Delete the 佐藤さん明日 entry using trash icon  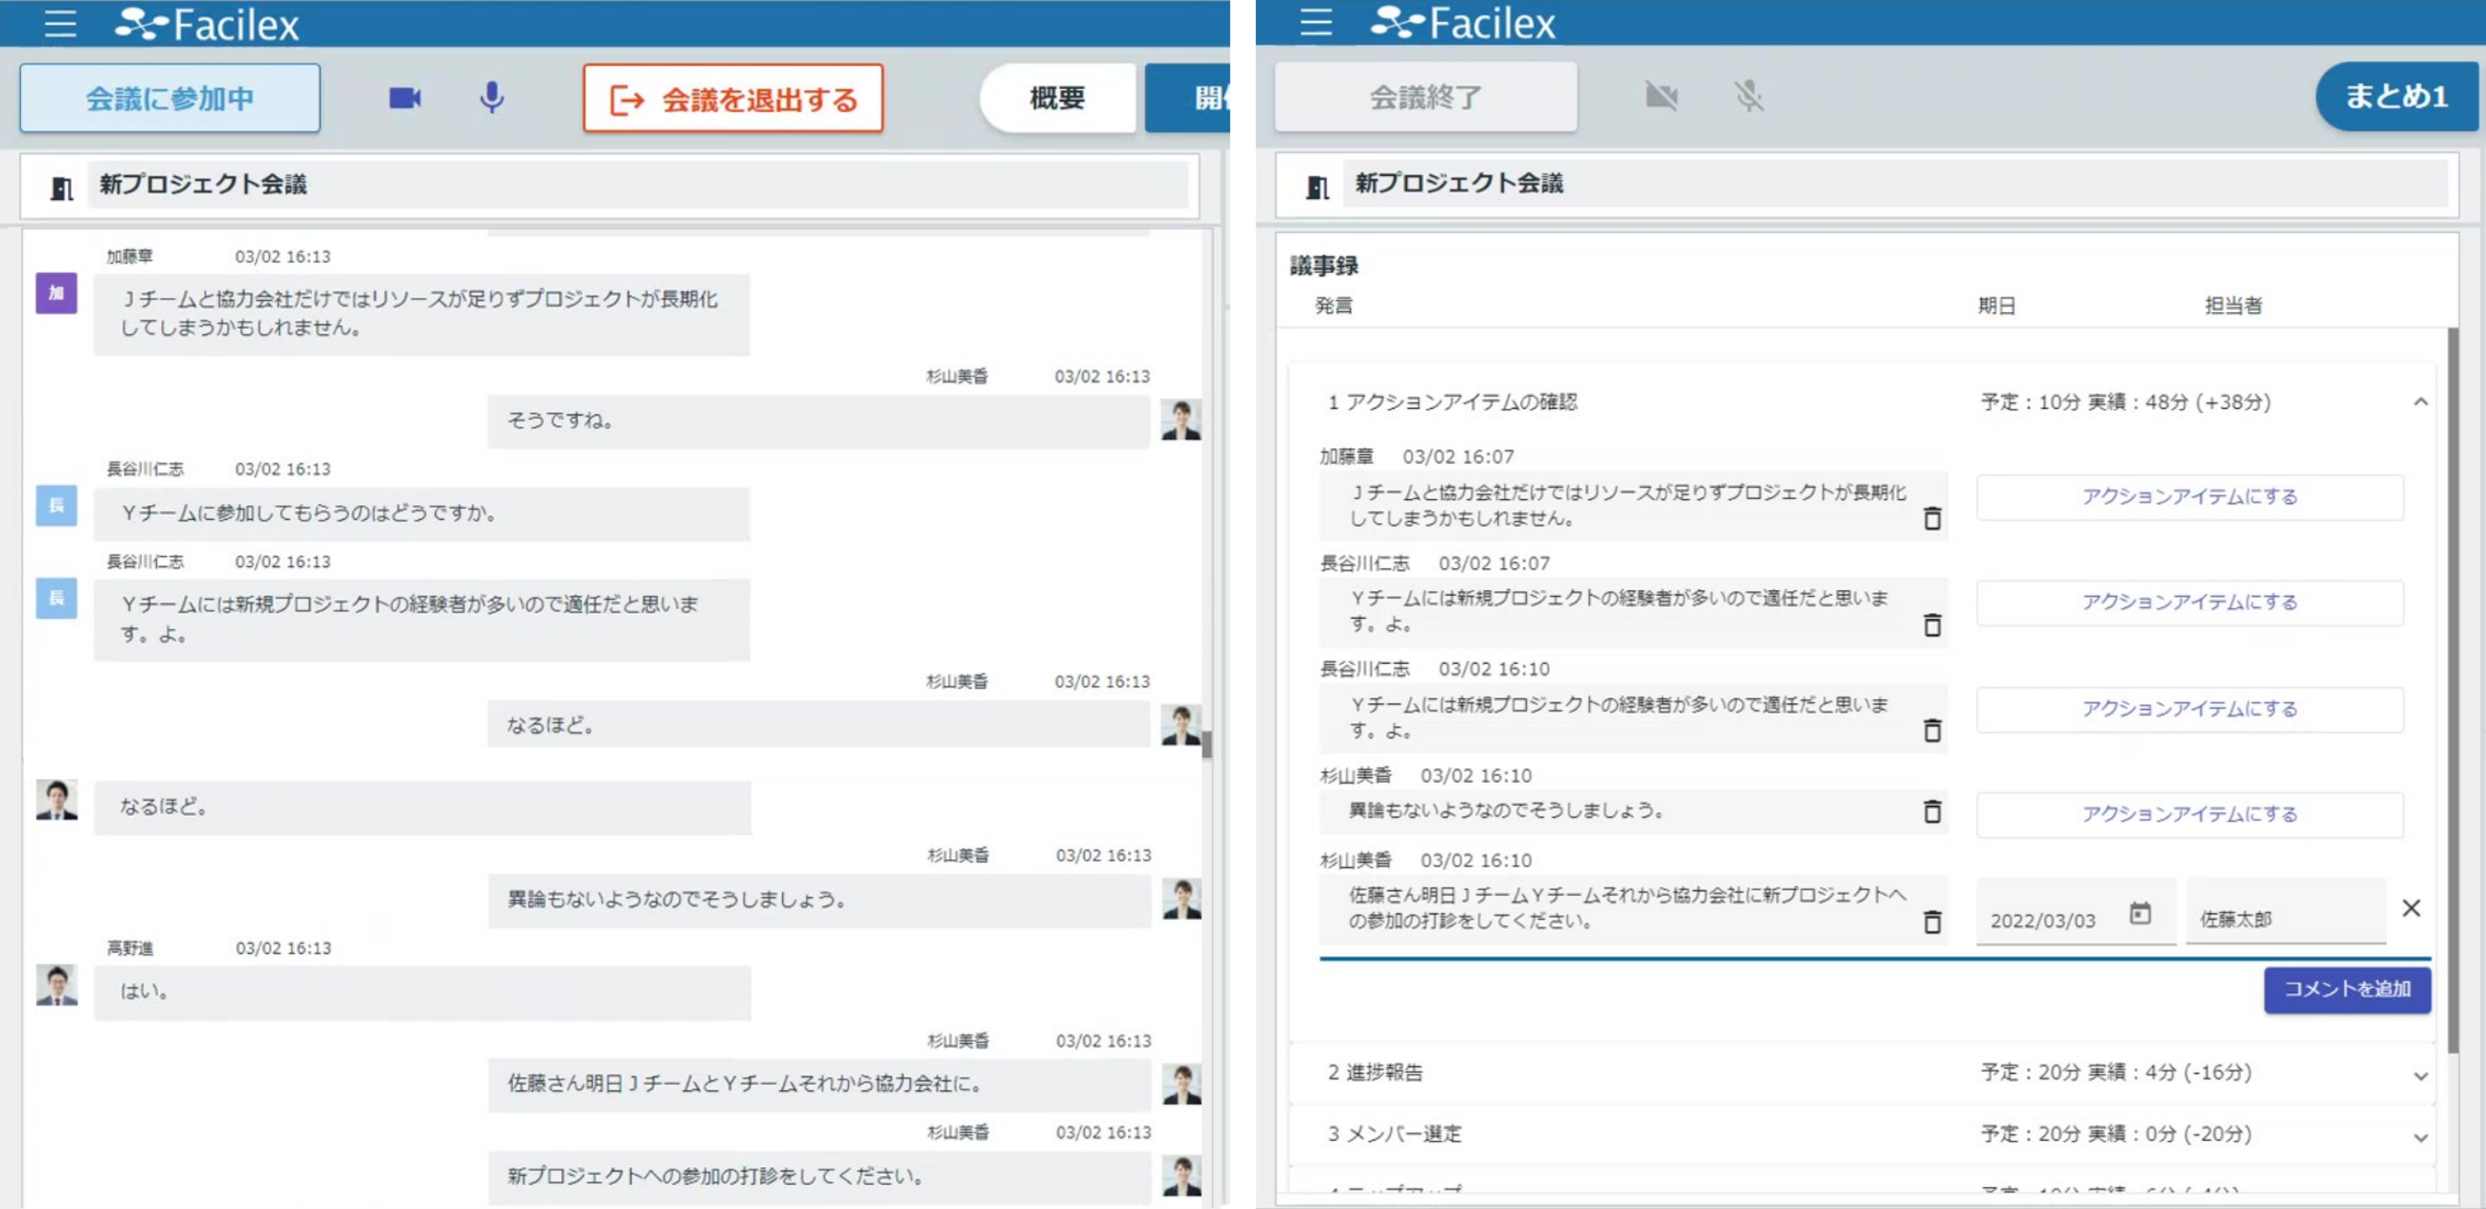[x=1932, y=922]
